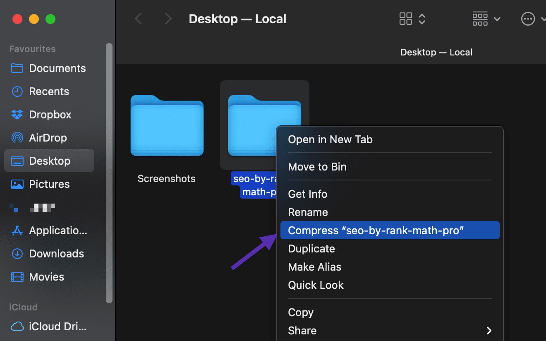Viewport: 546px width, 341px height.
Task: Choose Copy from context menu
Action: (390, 312)
